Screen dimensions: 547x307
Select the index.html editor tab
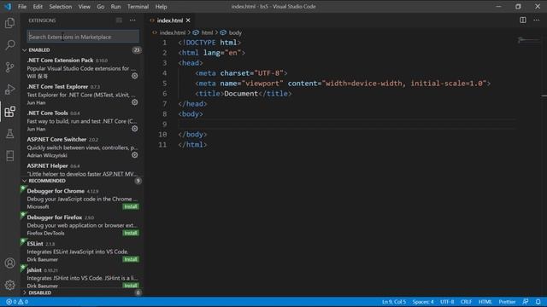170,20
